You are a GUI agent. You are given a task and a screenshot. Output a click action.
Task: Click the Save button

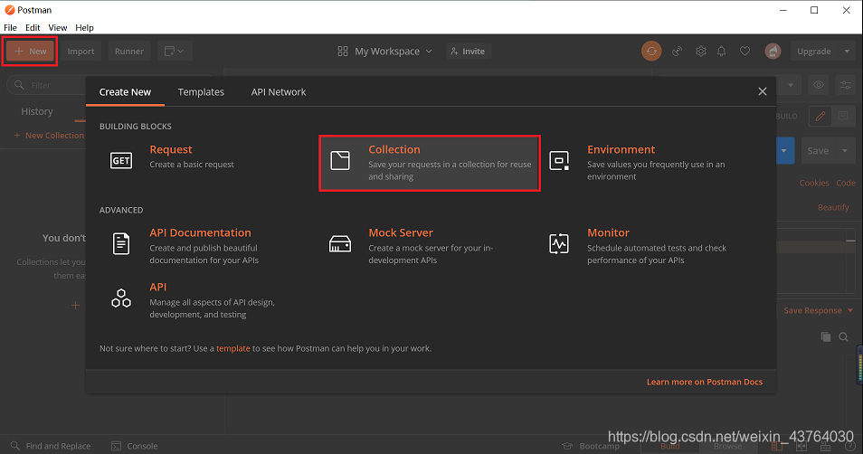[x=818, y=151]
